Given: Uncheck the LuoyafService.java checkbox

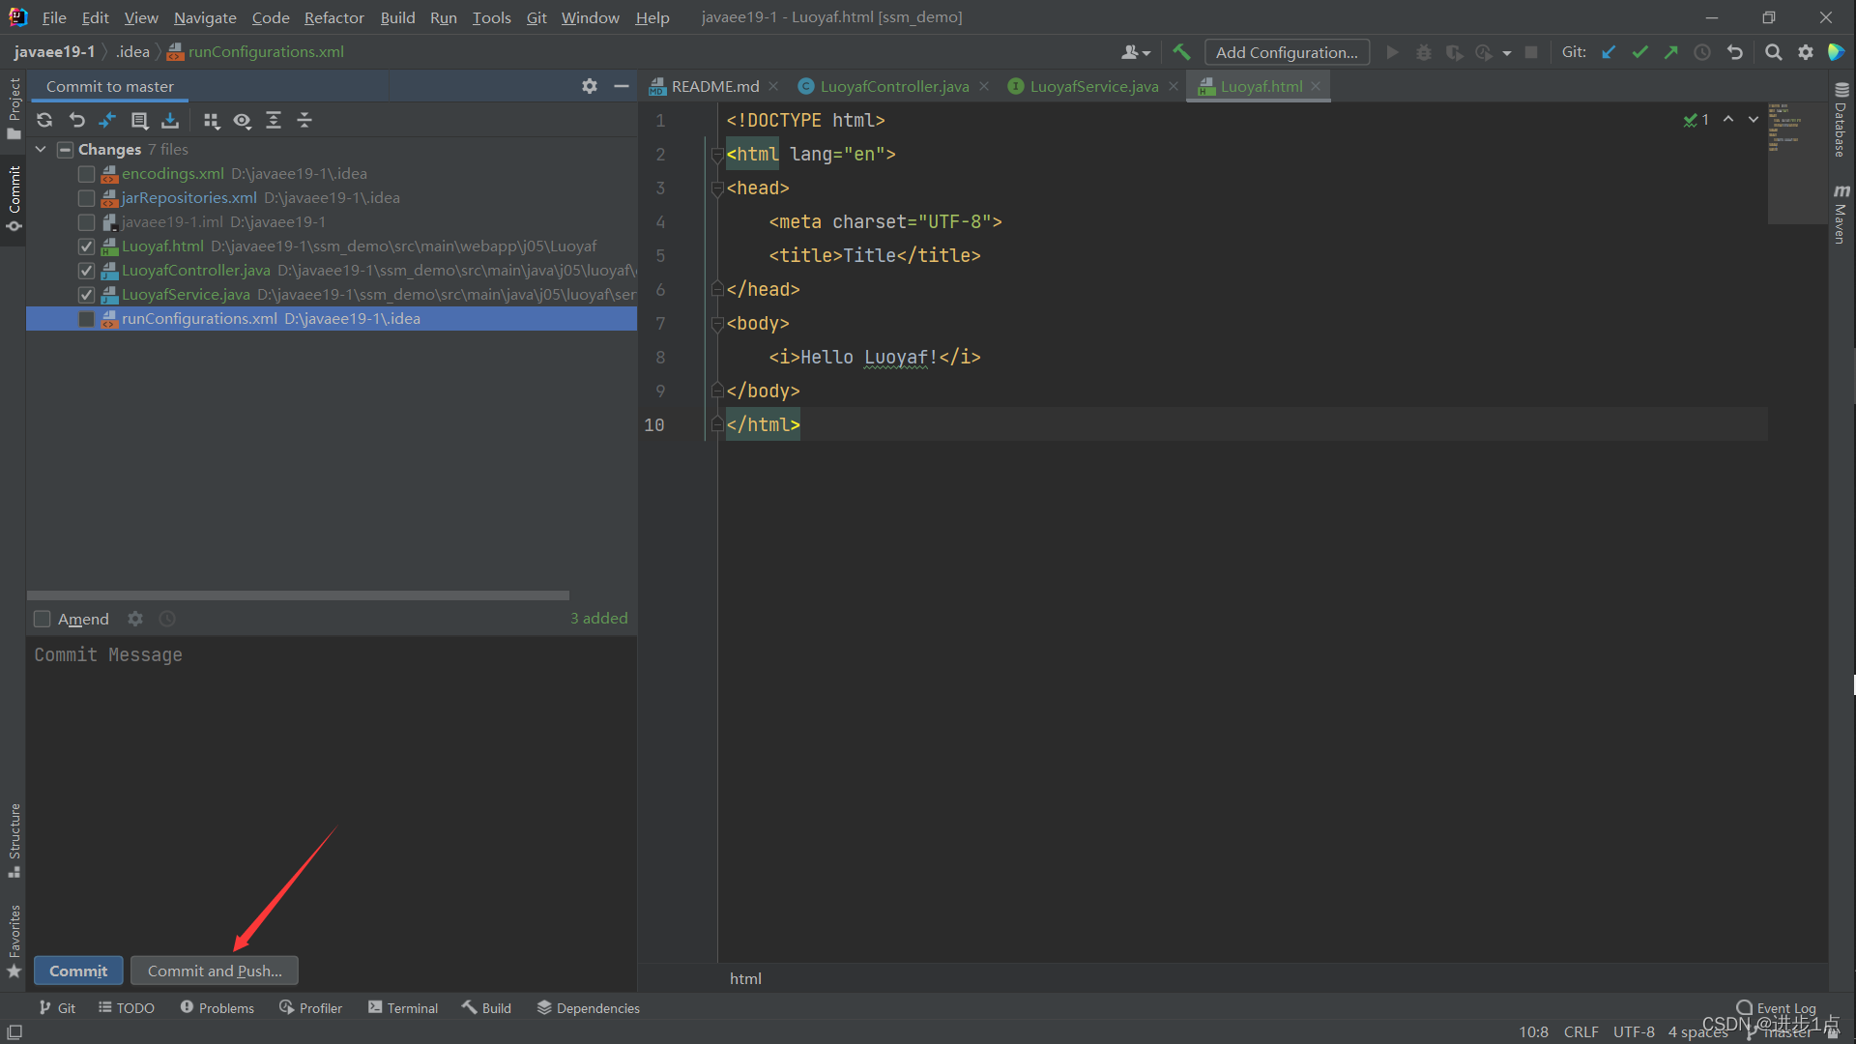Looking at the screenshot, I should [x=86, y=295].
